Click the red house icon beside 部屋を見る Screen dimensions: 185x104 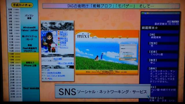(59, 38)
